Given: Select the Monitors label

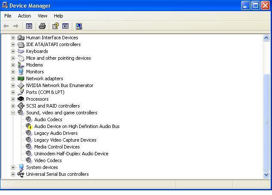Looking at the screenshot, I should tap(35, 72).
